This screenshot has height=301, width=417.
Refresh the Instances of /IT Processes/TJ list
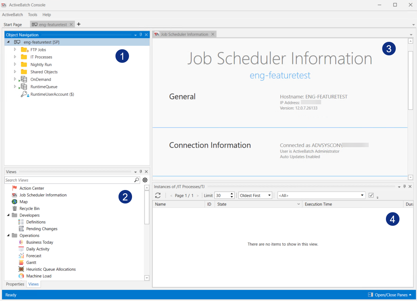tap(158, 195)
